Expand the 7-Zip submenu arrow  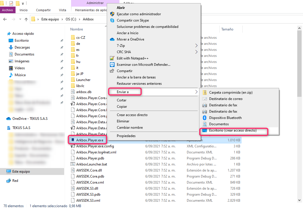pyautogui.click(x=197, y=46)
